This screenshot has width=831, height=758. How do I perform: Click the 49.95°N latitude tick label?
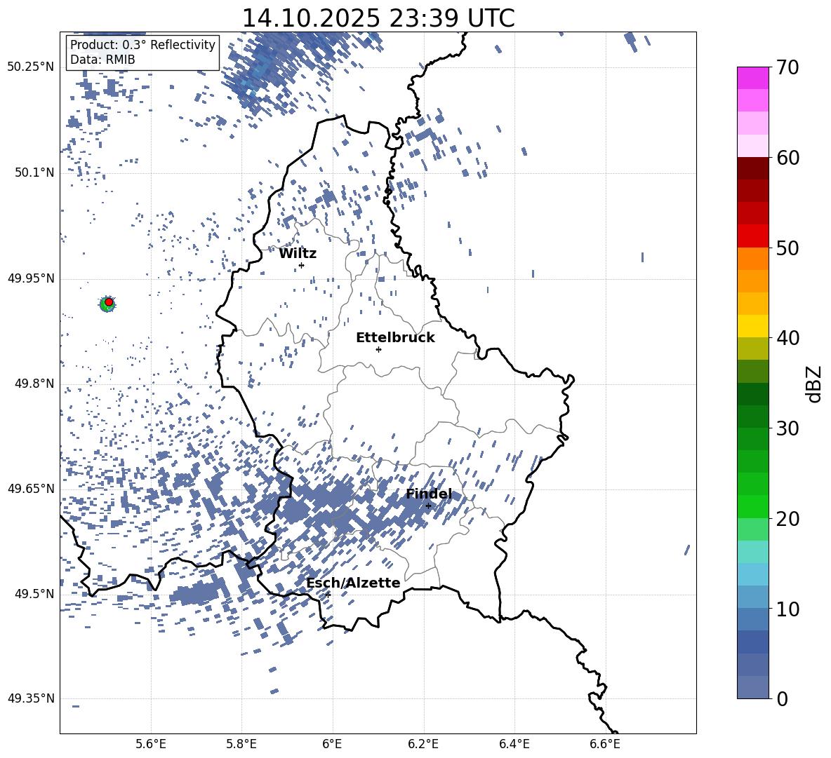point(31,278)
